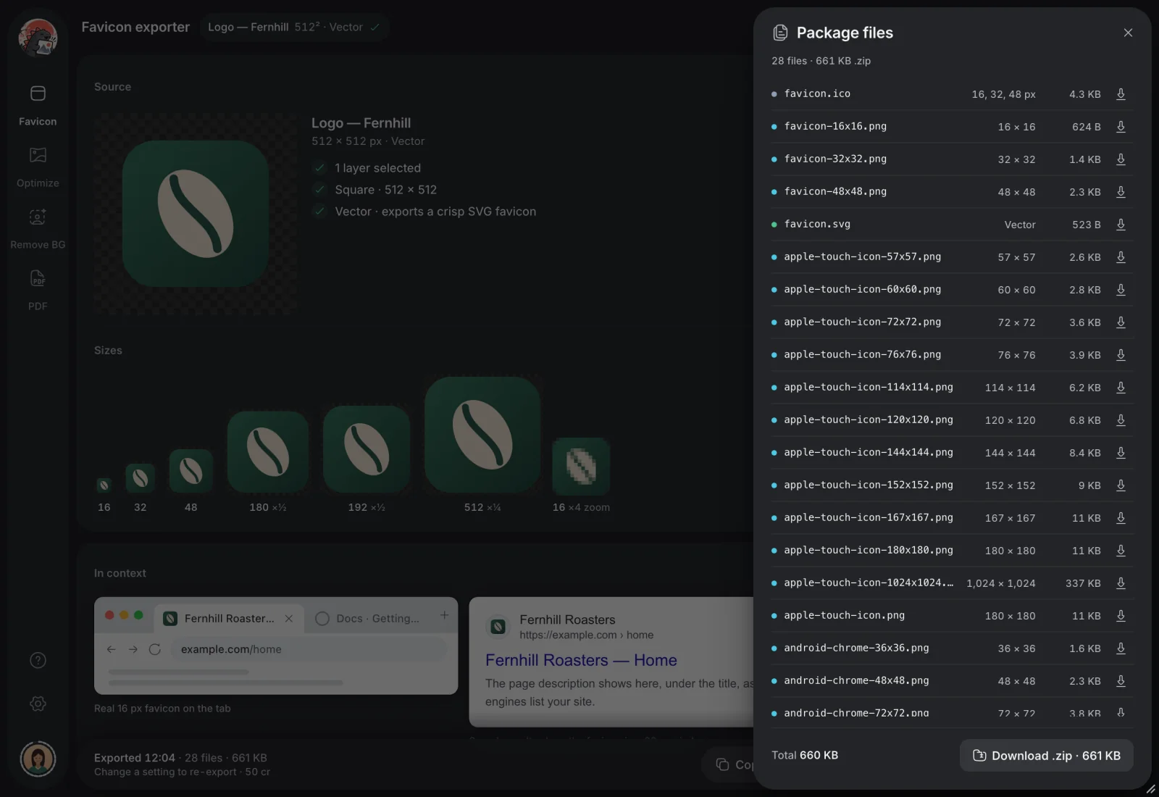This screenshot has width=1159, height=797.
Task: Download apple-touch-icon.png file
Action: (x=1121, y=616)
